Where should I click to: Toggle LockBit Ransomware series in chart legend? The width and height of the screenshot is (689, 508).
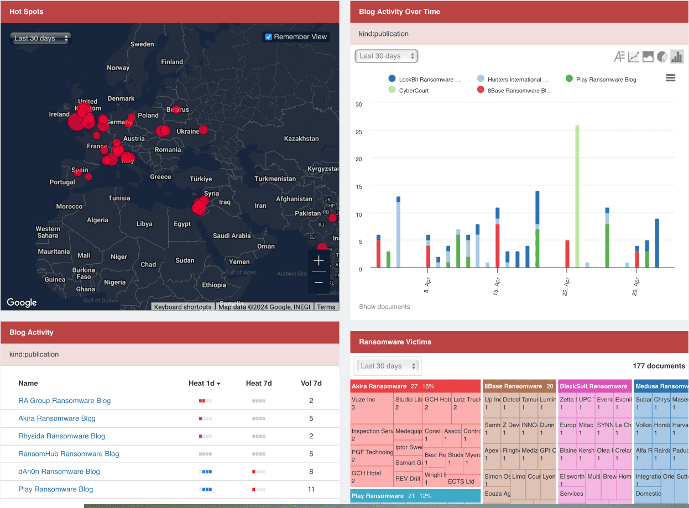(x=425, y=80)
